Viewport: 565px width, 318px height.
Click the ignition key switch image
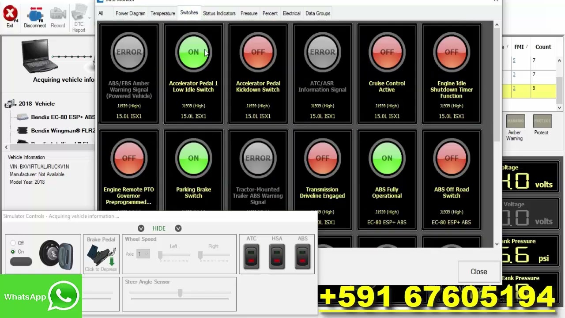point(56,255)
